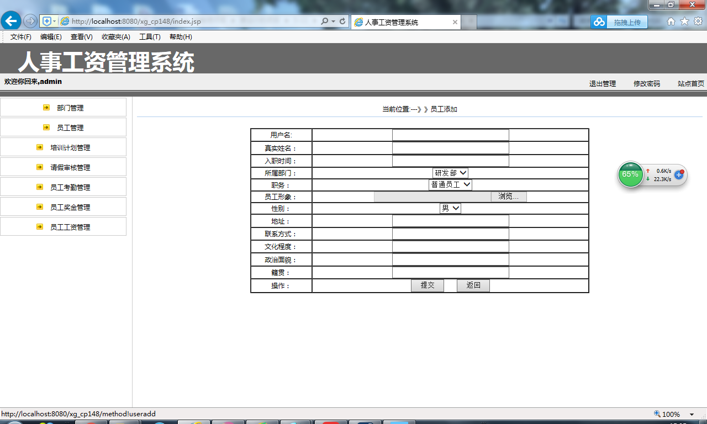
Task: Open the 查看(V) menu
Action: (x=81, y=37)
